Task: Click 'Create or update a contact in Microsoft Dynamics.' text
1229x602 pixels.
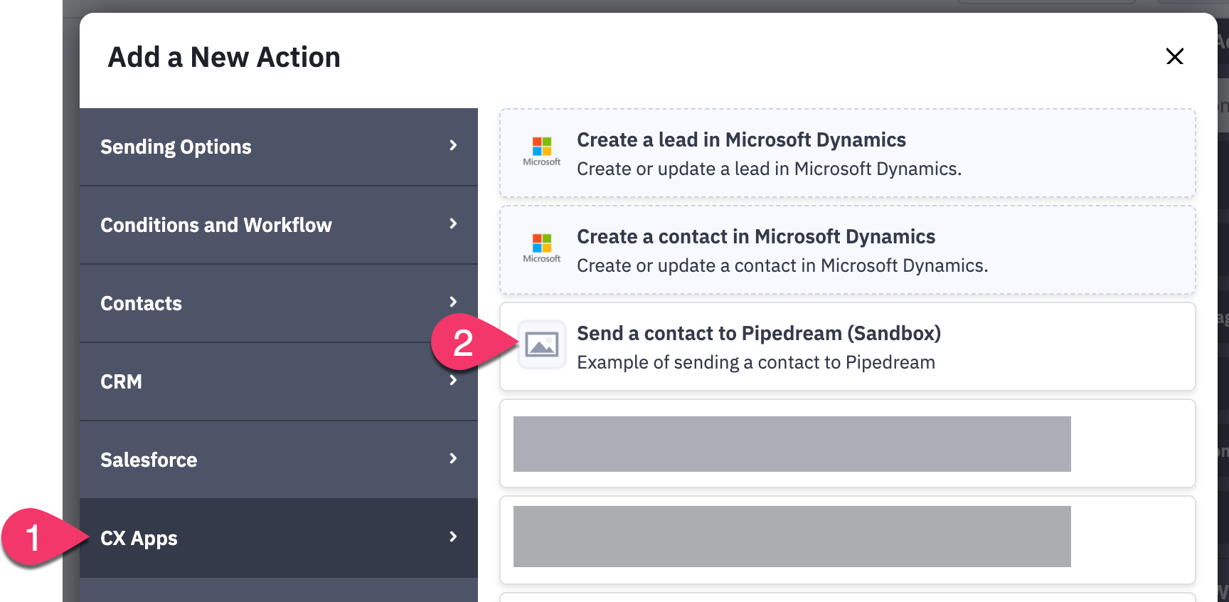Action: click(782, 266)
